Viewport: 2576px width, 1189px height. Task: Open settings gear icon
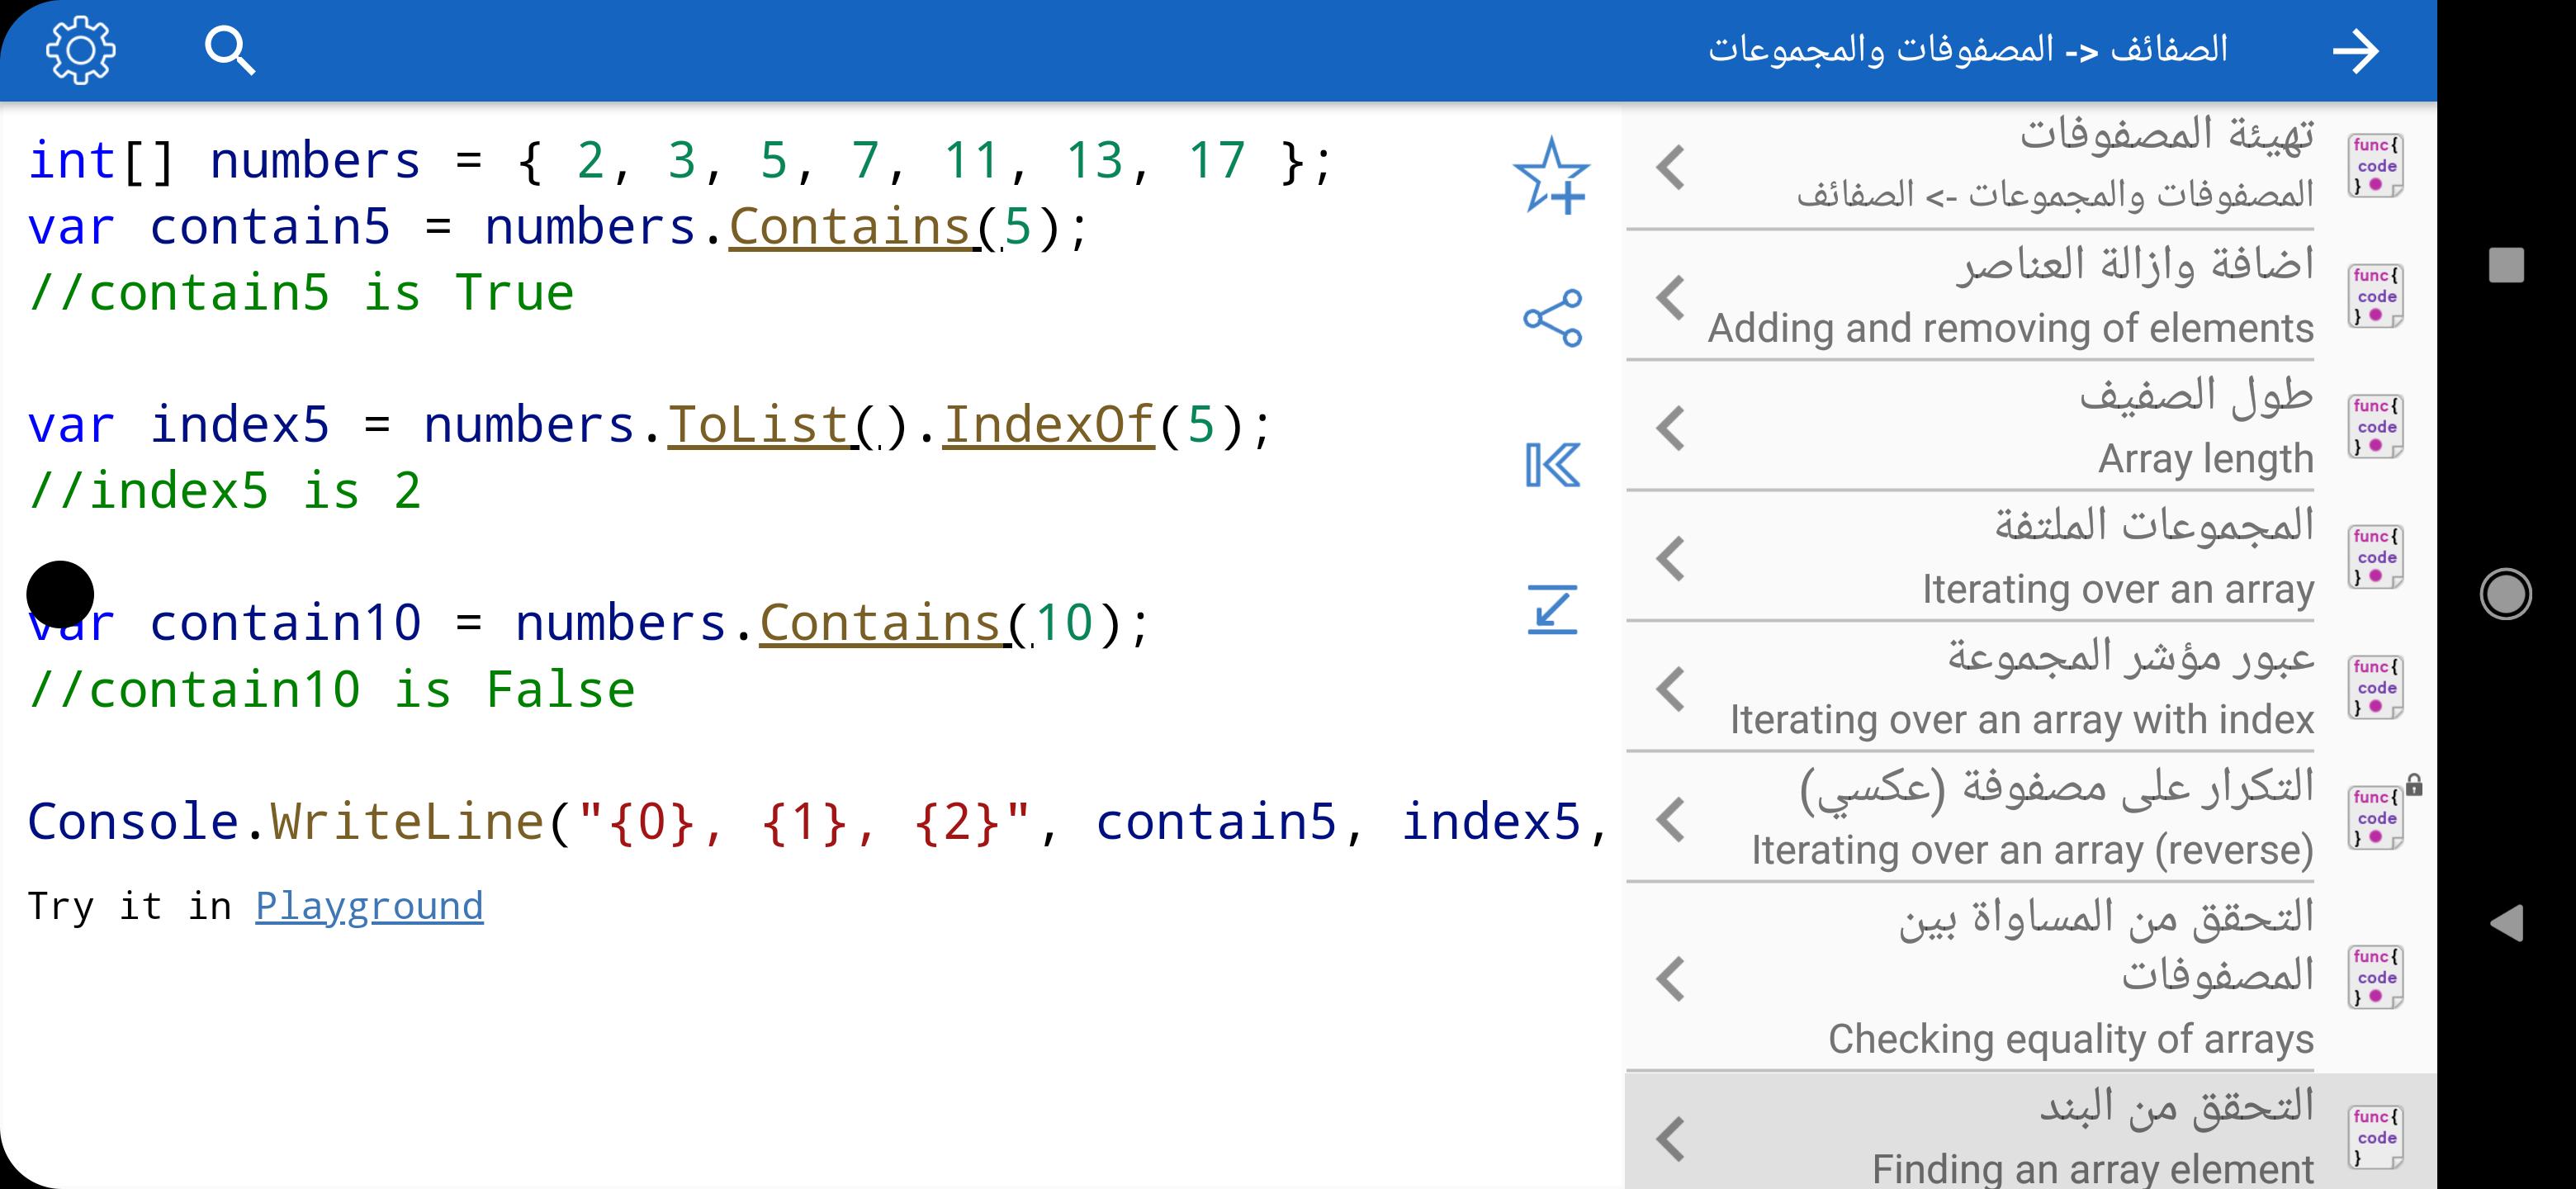click(x=81, y=50)
